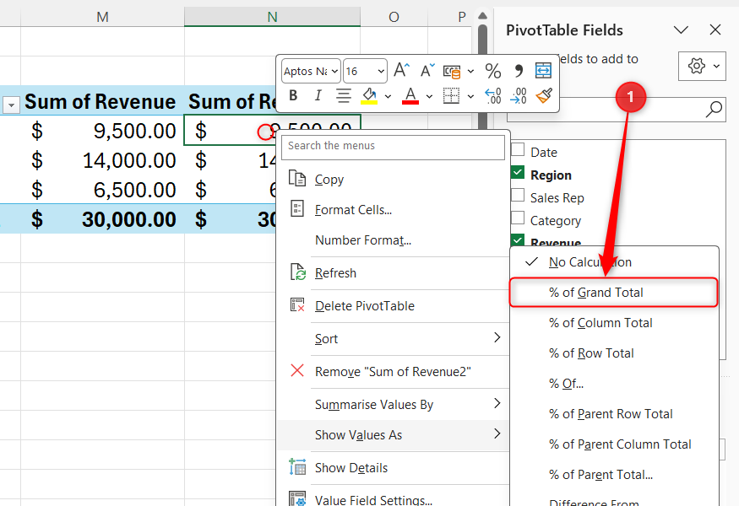Image resolution: width=739 pixels, height=506 pixels.
Task: Select column M header
Action: pyautogui.click(x=102, y=17)
